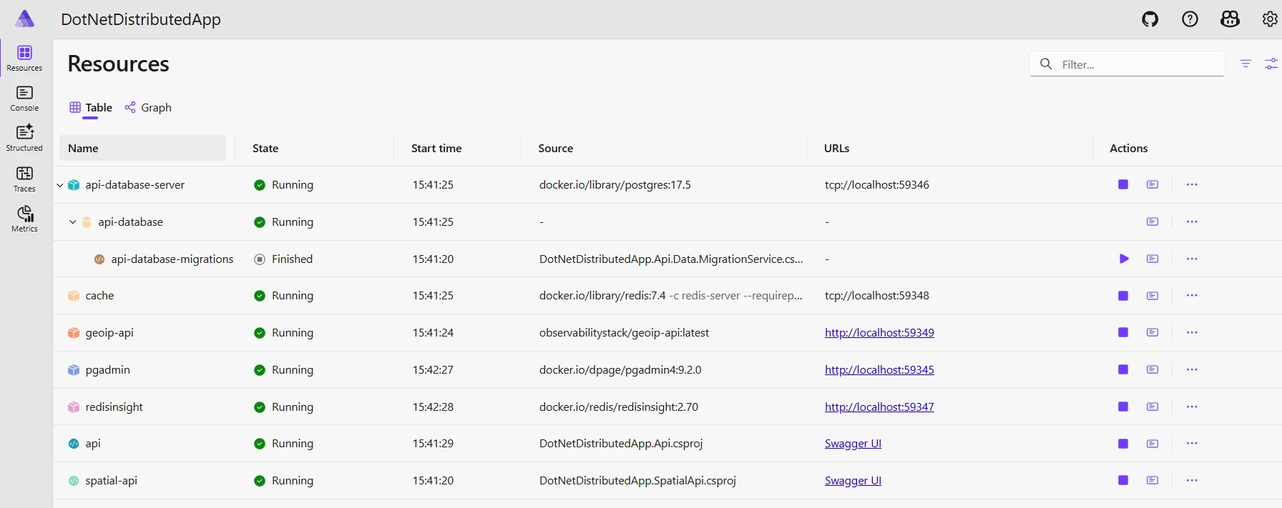This screenshot has width=1282, height=508.
Task: Open the Copilot assistant icon
Action: pos(1230,19)
